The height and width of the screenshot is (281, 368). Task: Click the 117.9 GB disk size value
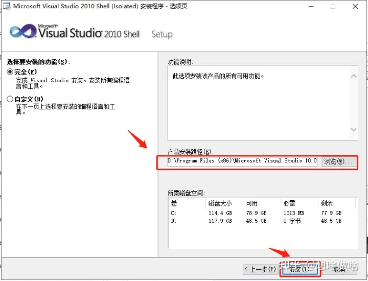point(220,221)
